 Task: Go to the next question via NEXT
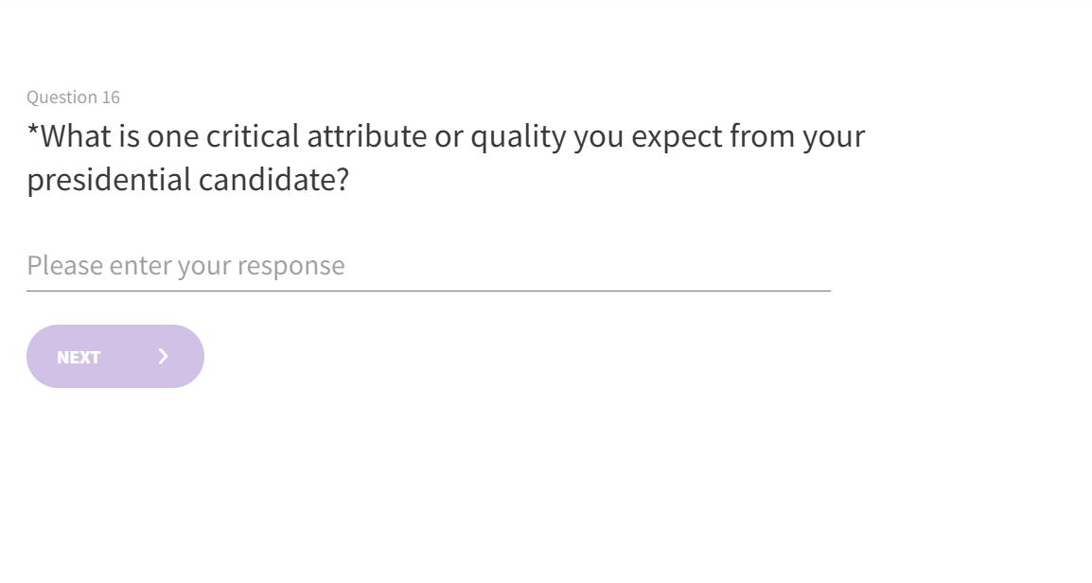(x=114, y=356)
